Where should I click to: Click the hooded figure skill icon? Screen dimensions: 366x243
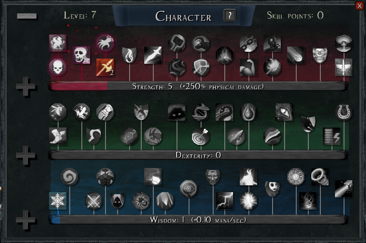(117, 201)
